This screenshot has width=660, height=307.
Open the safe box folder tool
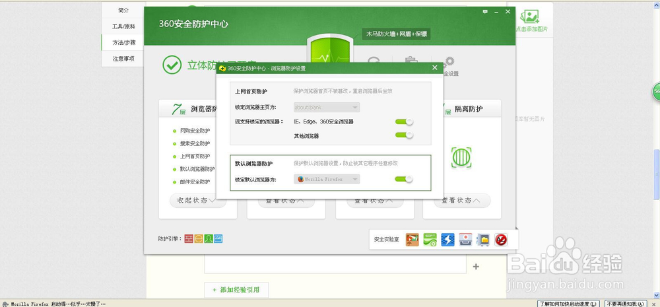[x=483, y=240]
